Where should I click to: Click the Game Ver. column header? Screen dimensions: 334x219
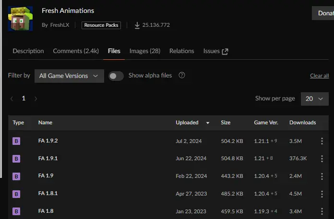pyautogui.click(x=266, y=123)
